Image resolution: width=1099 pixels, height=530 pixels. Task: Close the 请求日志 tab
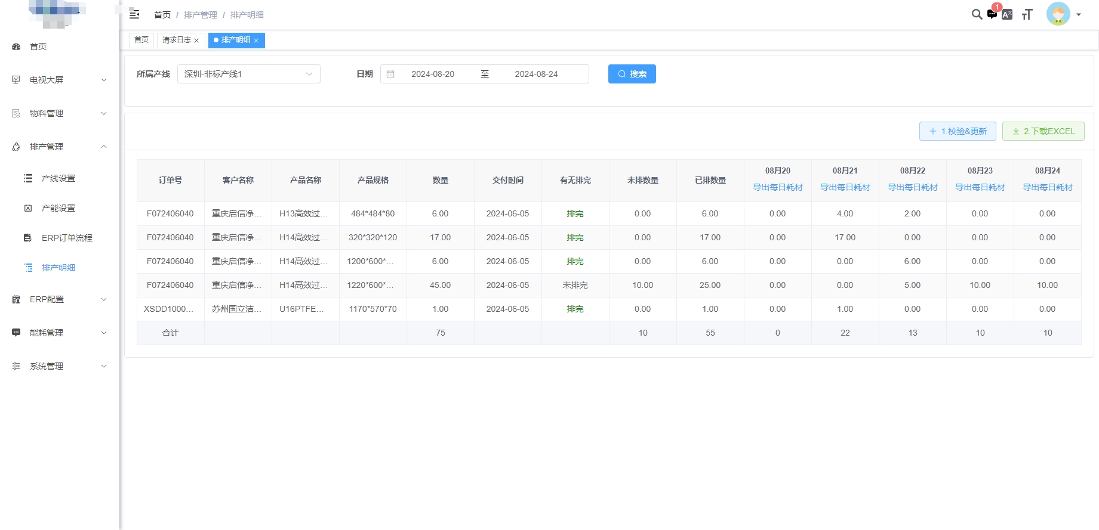tap(196, 41)
